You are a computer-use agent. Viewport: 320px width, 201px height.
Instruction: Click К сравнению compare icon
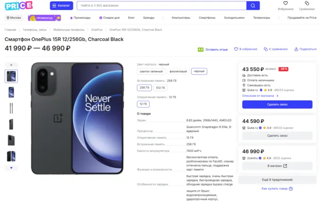(x=265, y=49)
